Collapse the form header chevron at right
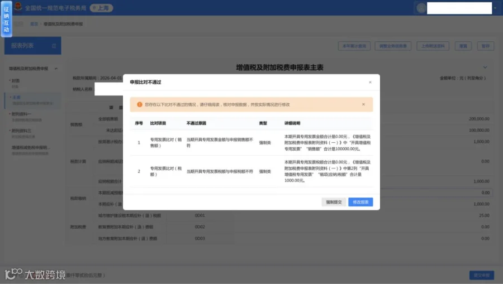This screenshot has height=284, width=503. (485, 68)
